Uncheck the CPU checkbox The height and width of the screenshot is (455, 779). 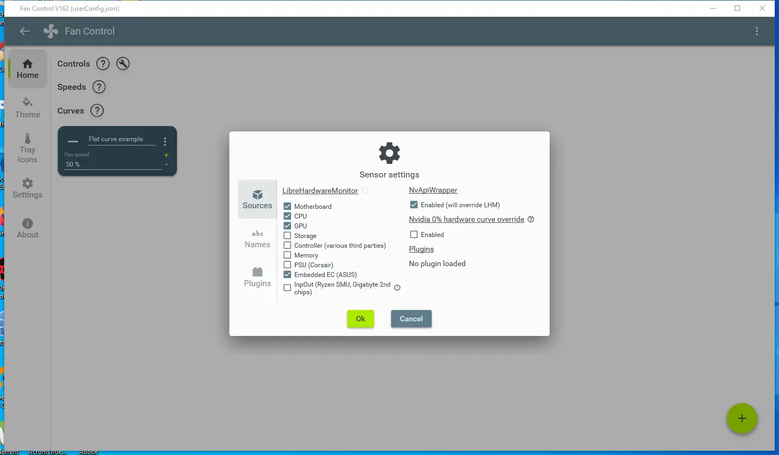tap(287, 216)
